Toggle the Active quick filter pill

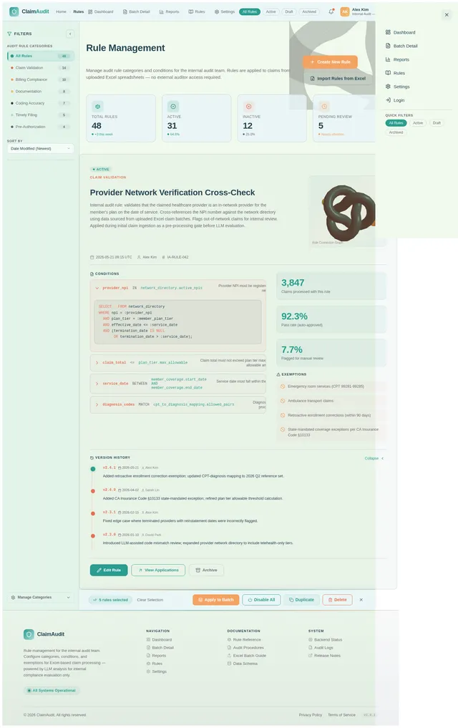tap(418, 123)
